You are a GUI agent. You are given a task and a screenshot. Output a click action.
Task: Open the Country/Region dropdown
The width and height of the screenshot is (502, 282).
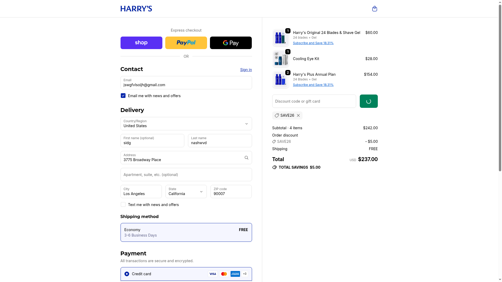[186, 124]
